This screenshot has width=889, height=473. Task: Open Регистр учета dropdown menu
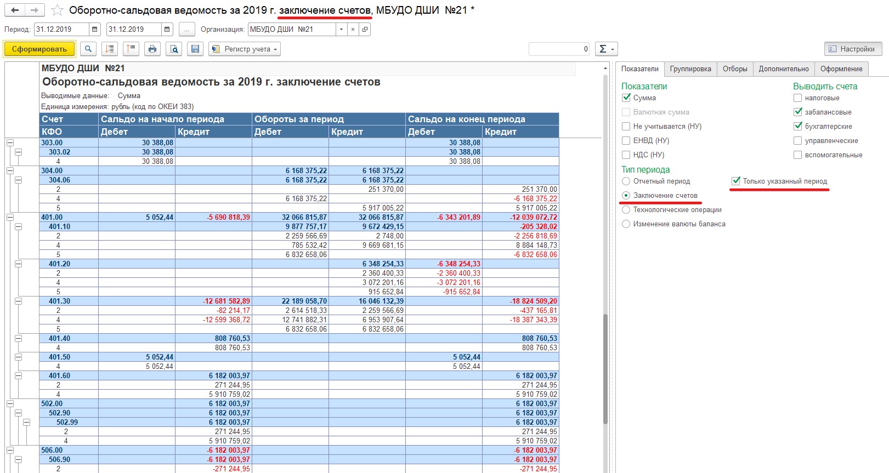[245, 49]
